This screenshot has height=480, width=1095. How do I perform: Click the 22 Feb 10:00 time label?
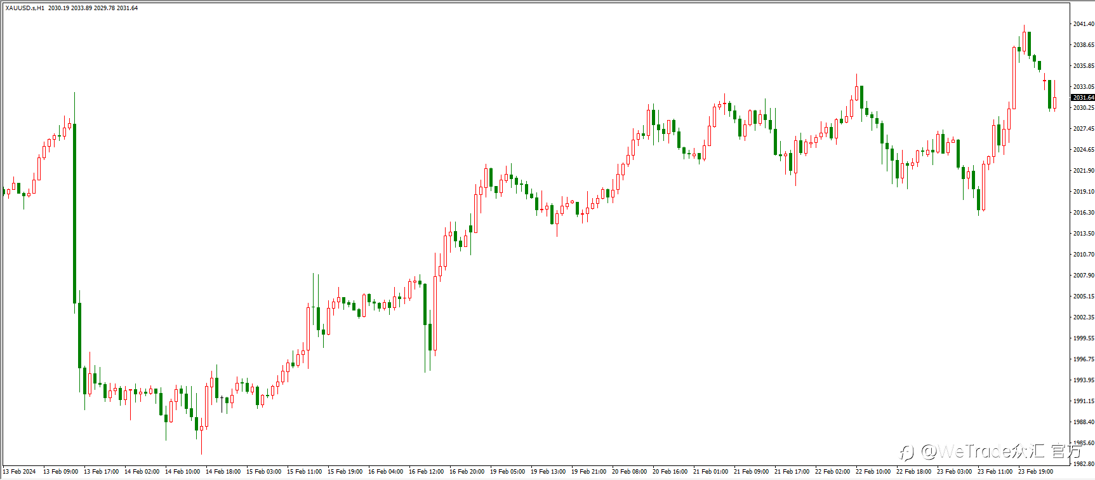pos(873,472)
